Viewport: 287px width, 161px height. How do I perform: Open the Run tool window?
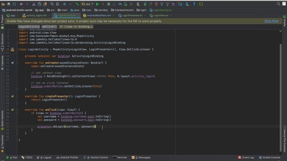tap(12, 157)
